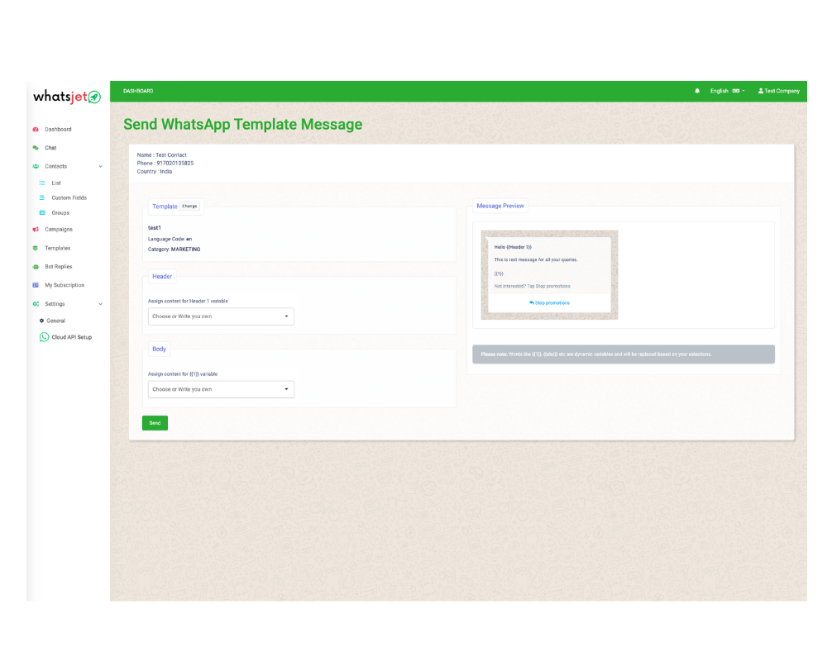
Task: Open the English language selector
Action: tap(727, 91)
